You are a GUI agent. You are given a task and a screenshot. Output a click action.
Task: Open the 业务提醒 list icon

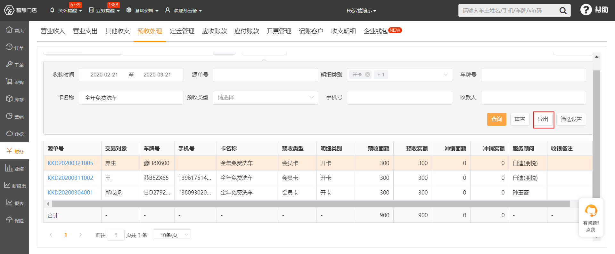point(91,10)
